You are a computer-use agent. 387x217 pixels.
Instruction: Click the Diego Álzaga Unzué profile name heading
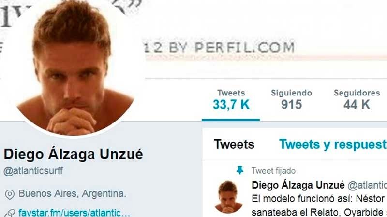(74, 154)
